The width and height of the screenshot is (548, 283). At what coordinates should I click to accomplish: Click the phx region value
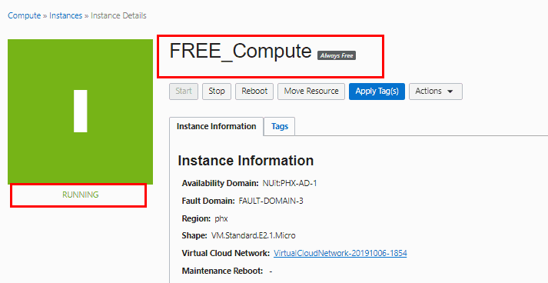[x=221, y=219]
